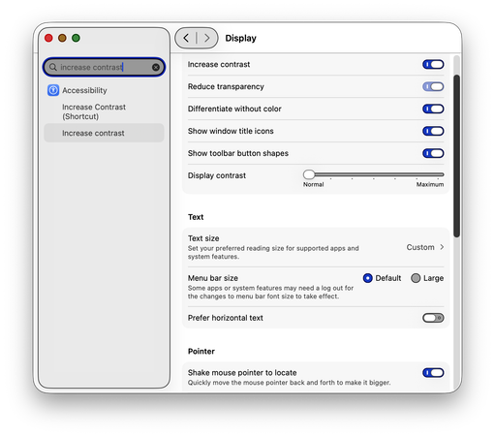Image resolution: width=495 pixels, height=437 pixels.
Task: Click the Display contrast slider knob
Action: (x=309, y=174)
